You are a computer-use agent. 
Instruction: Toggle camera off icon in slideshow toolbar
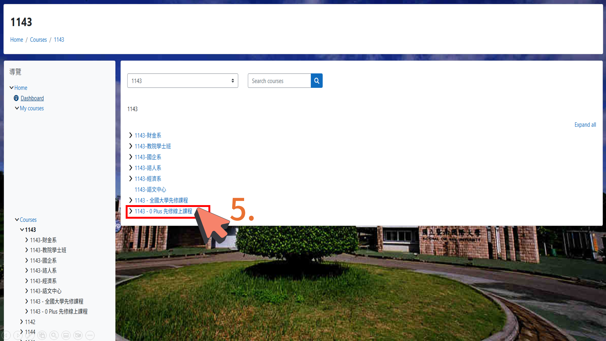tap(78, 335)
